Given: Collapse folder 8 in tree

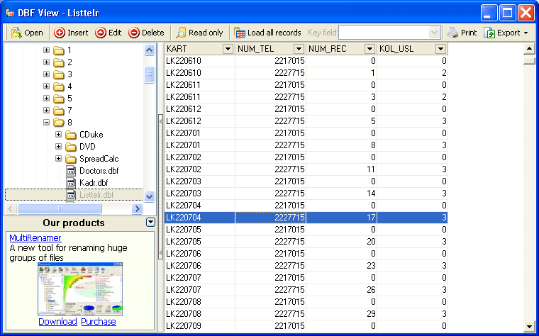Looking at the screenshot, I should click(46, 123).
